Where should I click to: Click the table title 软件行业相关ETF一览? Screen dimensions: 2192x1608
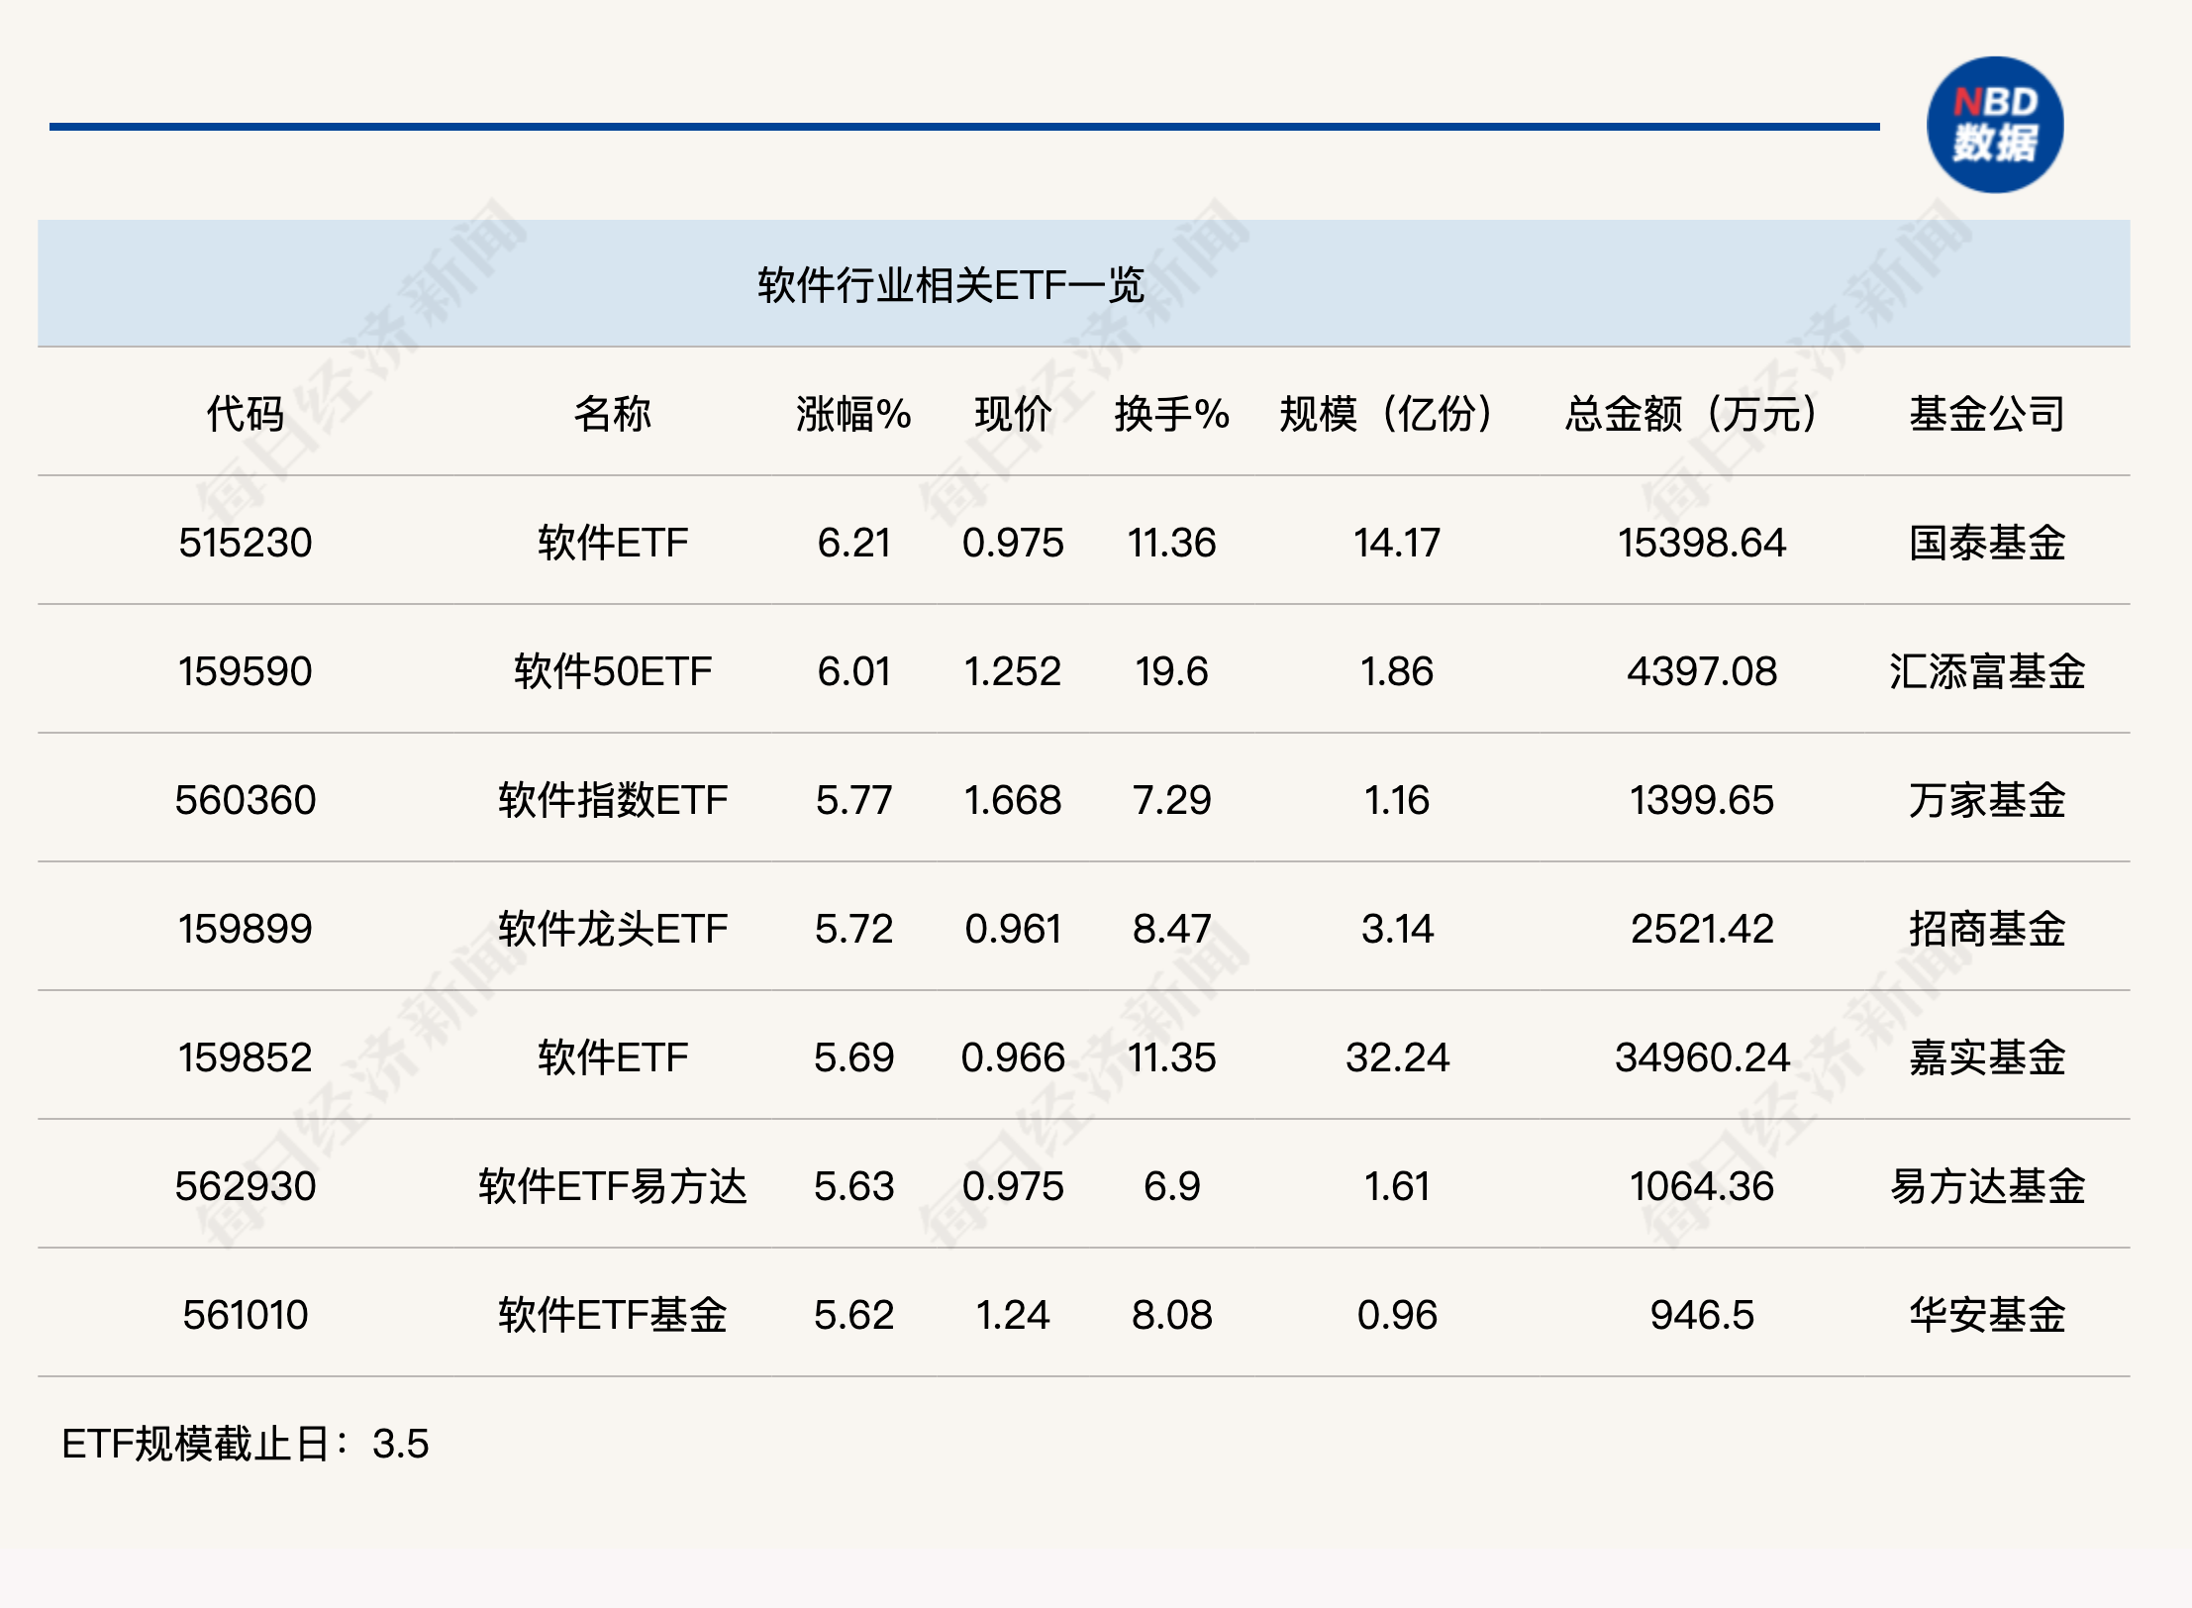tap(950, 285)
